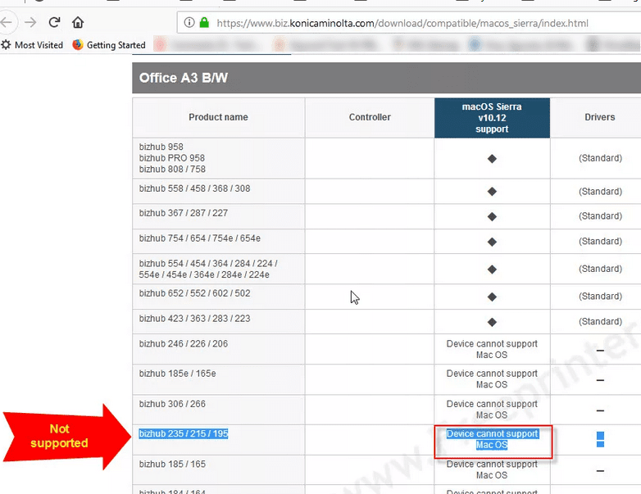This screenshot has height=494, width=641.
Task: Click 'Device cannot support Mac OS' for bizhub 246
Action: pos(492,349)
